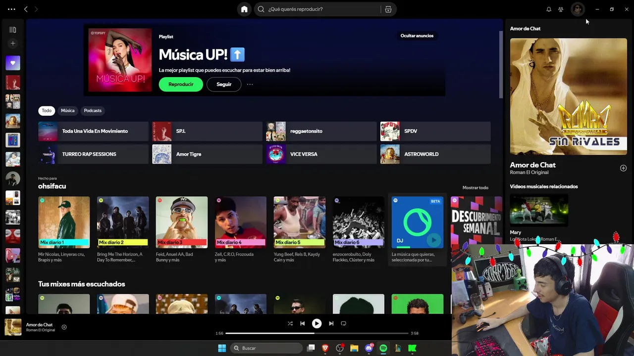Open Toda Una Vida En Movimiento tile
This screenshot has height=356, width=634.
pyautogui.click(x=93, y=131)
